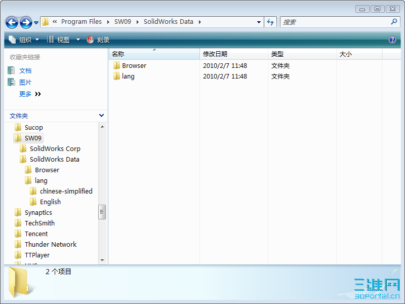Focus the 搜索 search box
Viewport: 405px width, 304px height.
336,22
